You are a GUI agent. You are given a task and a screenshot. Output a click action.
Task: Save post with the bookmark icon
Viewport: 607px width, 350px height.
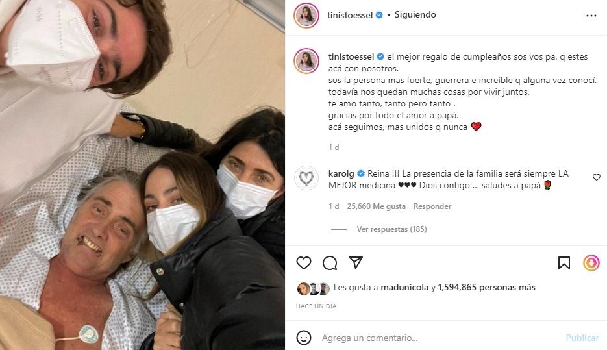tap(564, 263)
